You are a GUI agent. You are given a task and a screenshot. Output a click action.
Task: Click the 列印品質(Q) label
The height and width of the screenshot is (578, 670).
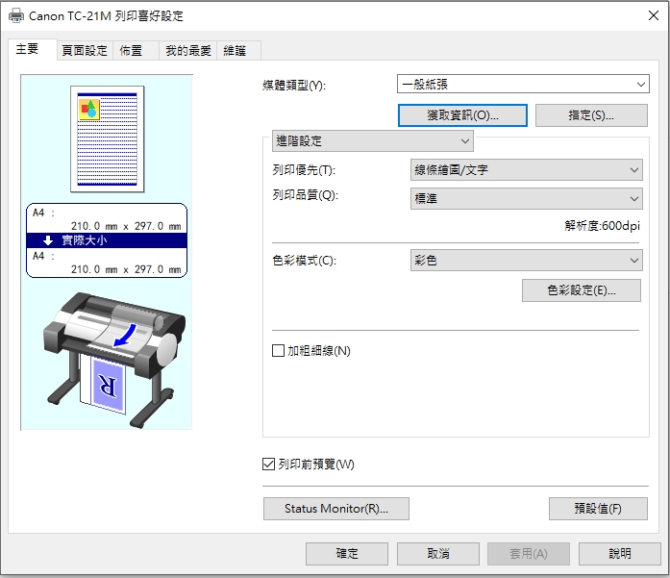tap(305, 195)
